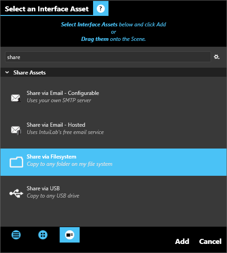Screen dimensions: 227x253
Task: Click the Cancel button
Action: pos(210,241)
